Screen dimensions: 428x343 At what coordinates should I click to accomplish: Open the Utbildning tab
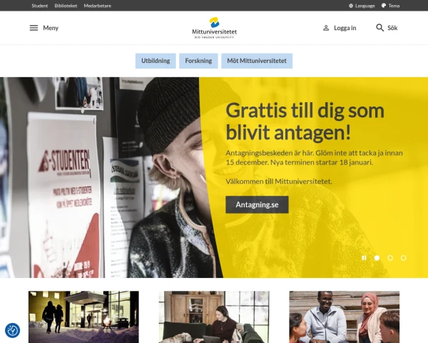156,61
